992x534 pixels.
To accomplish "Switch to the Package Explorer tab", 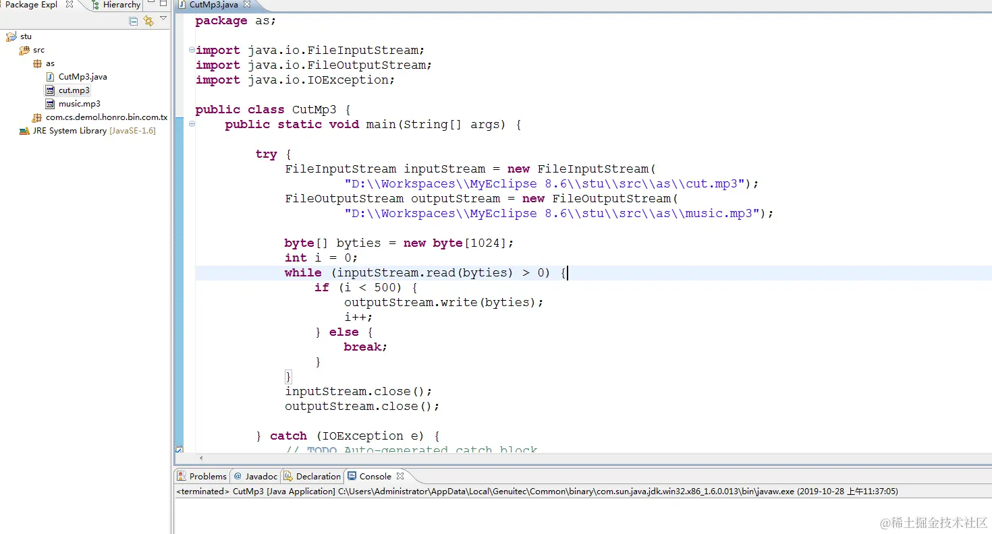I will (x=32, y=5).
